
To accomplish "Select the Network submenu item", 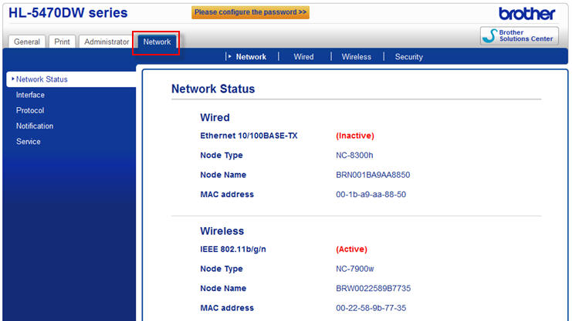I will (x=251, y=57).
